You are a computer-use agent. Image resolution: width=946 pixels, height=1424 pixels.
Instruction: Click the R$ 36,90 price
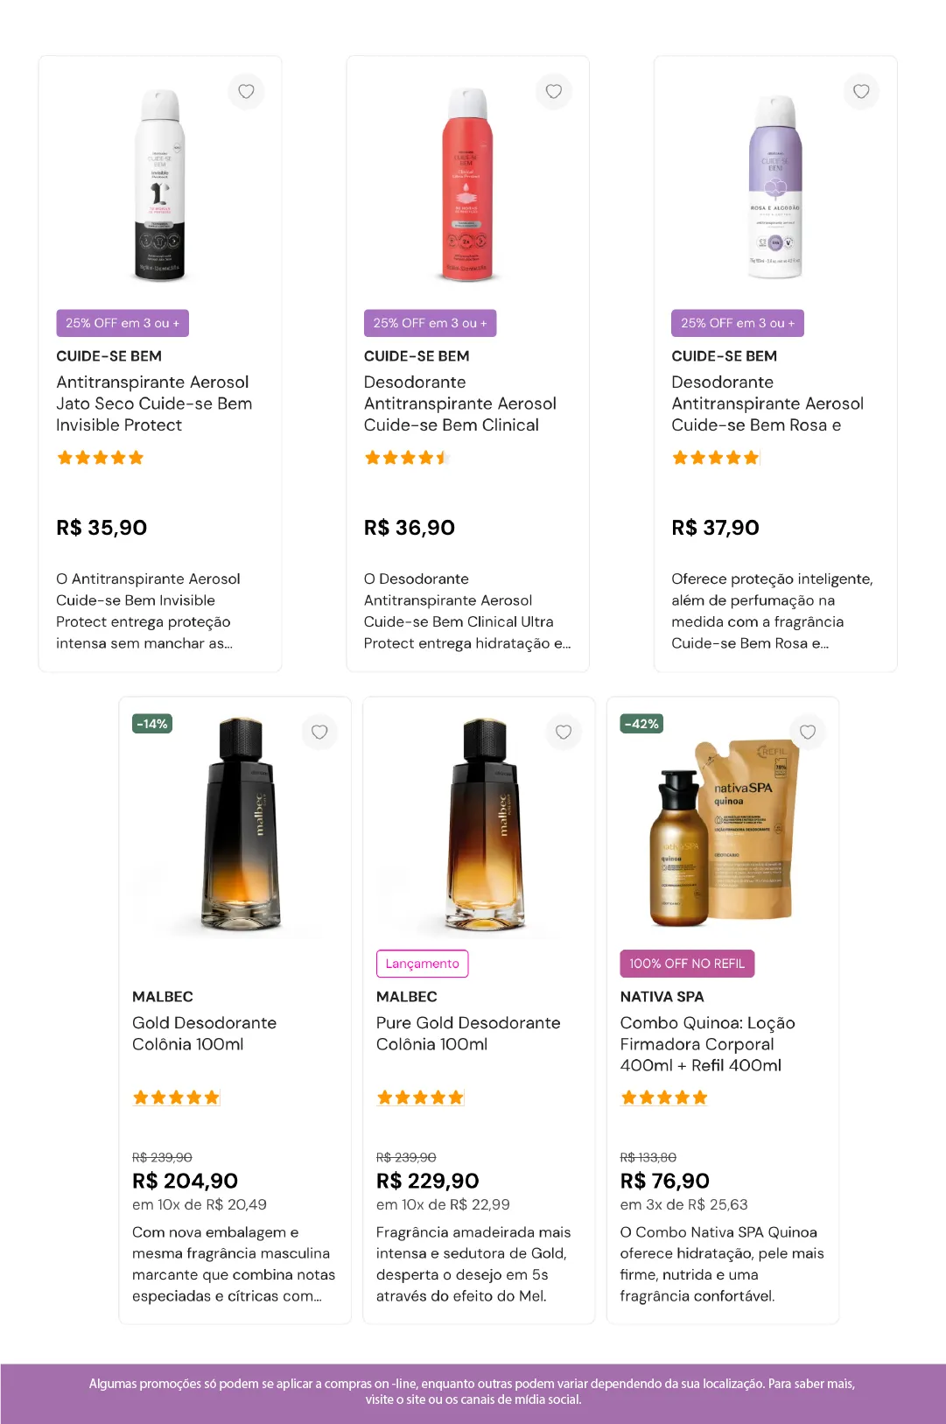pyautogui.click(x=410, y=528)
